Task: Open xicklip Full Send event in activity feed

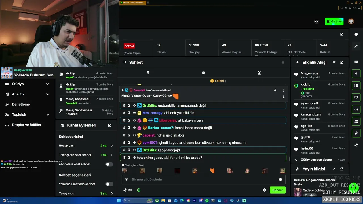Action: 319,90
